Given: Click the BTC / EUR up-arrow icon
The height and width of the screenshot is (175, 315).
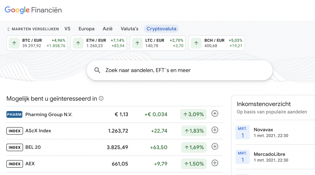Looking at the screenshot, I should tap(14, 43).
